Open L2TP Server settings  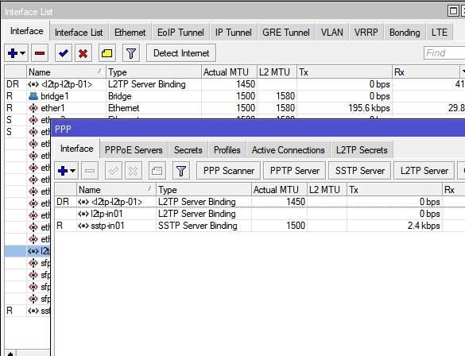tap(424, 171)
